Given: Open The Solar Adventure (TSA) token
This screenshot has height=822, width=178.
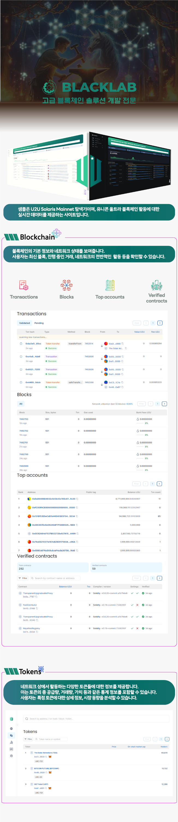Looking at the screenshot, I should click(46, 753).
